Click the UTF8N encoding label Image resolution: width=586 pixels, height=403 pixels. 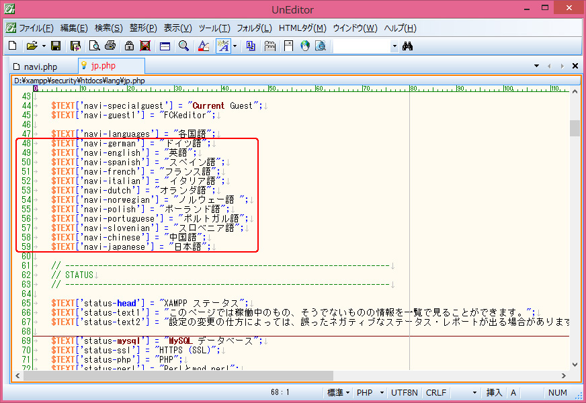tap(404, 392)
